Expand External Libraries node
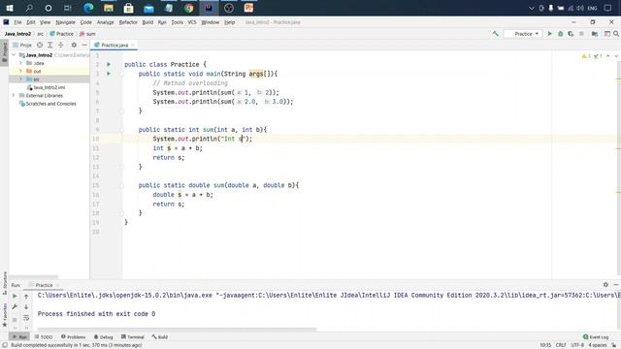Screen dimensions: 621x349 pos(14,95)
